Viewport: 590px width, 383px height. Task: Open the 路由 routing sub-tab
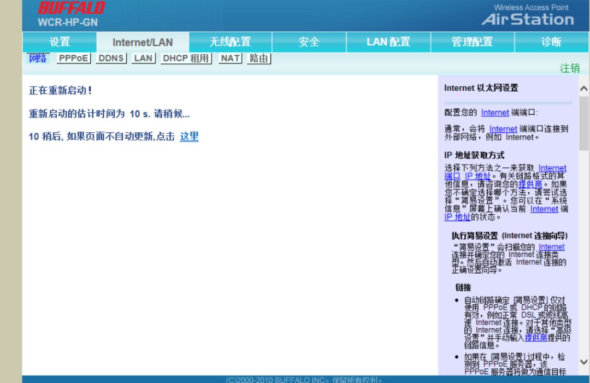click(258, 58)
